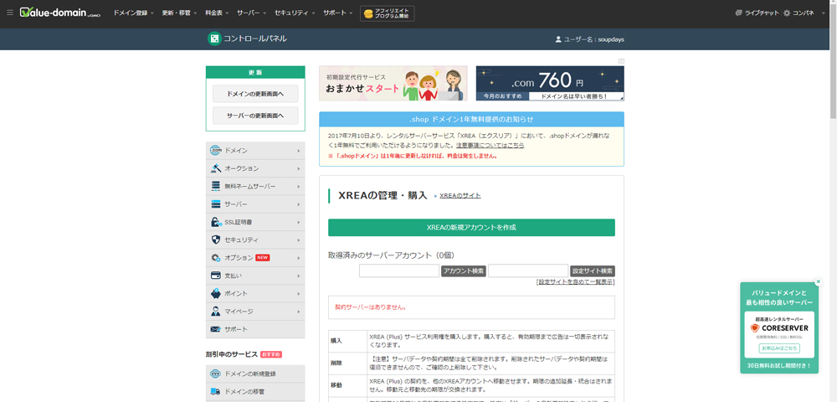Open the 料金表 top menu
Image resolution: width=837 pixels, height=402 pixels.
point(217,13)
